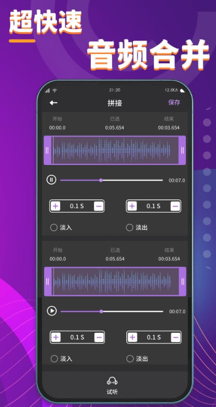
Task: Click second clip's 0.1 S fade-in value
Action: pos(77,337)
